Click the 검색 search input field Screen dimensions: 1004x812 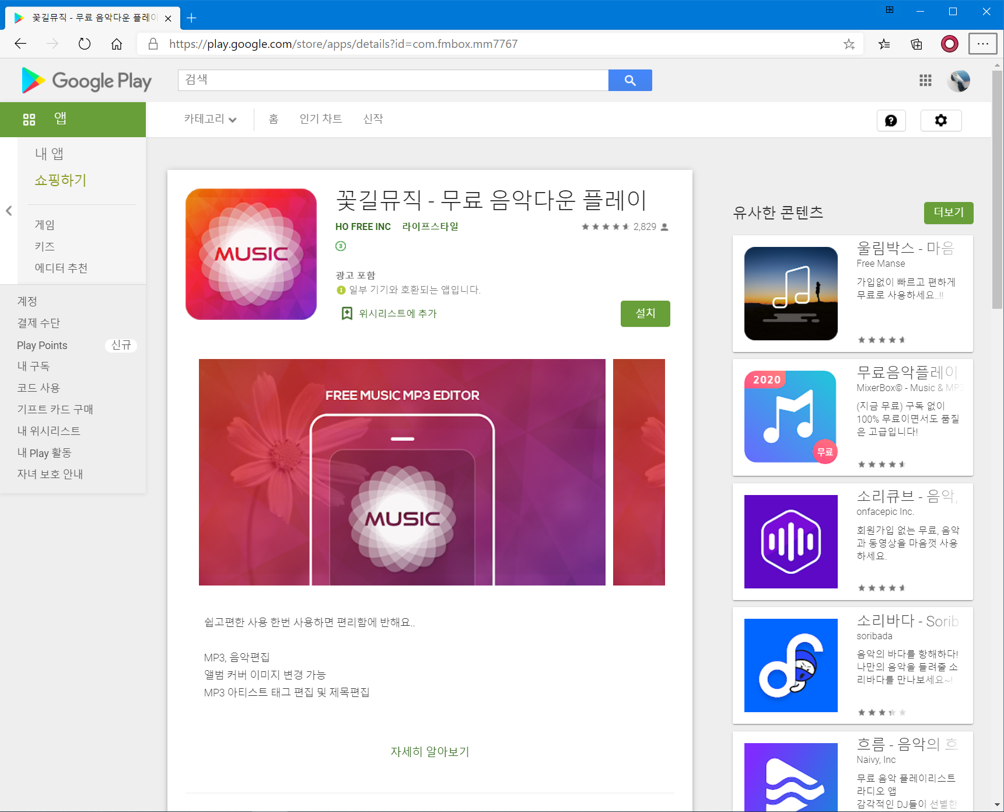393,80
